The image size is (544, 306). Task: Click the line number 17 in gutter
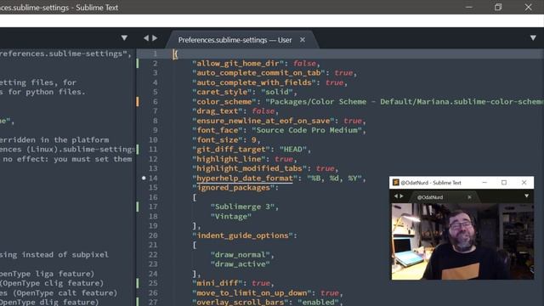[x=153, y=207]
